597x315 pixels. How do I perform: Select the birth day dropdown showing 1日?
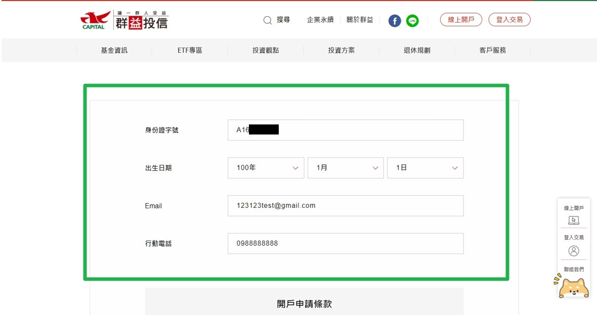click(x=425, y=168)
